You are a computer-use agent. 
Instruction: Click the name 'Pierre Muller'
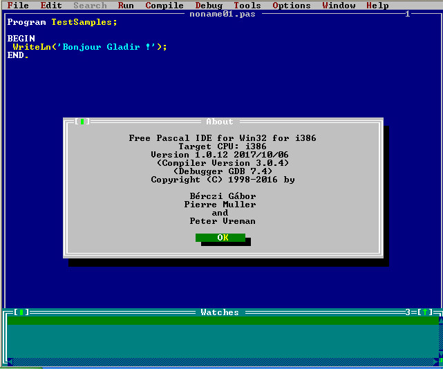(220, 205)
